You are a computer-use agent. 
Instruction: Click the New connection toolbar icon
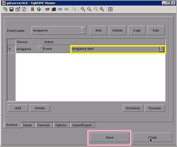(5, 9)
